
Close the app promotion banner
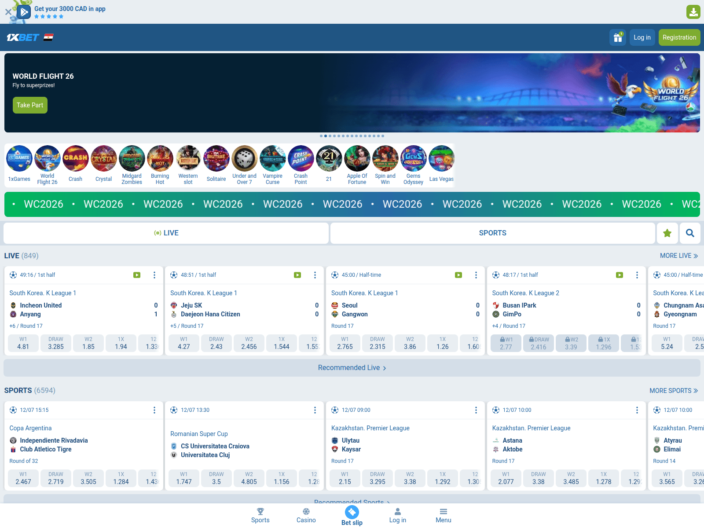8,12
